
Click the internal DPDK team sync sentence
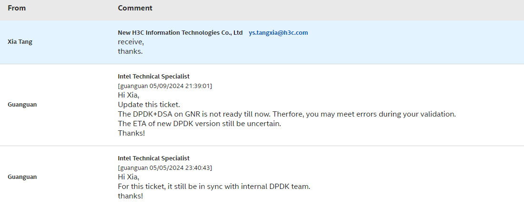[214, 187]
